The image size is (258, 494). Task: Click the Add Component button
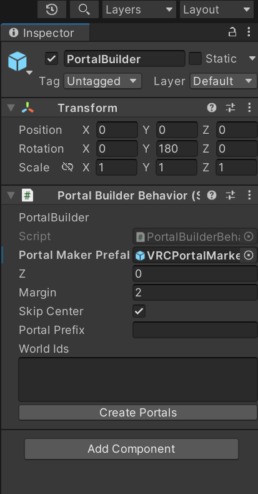132,448
